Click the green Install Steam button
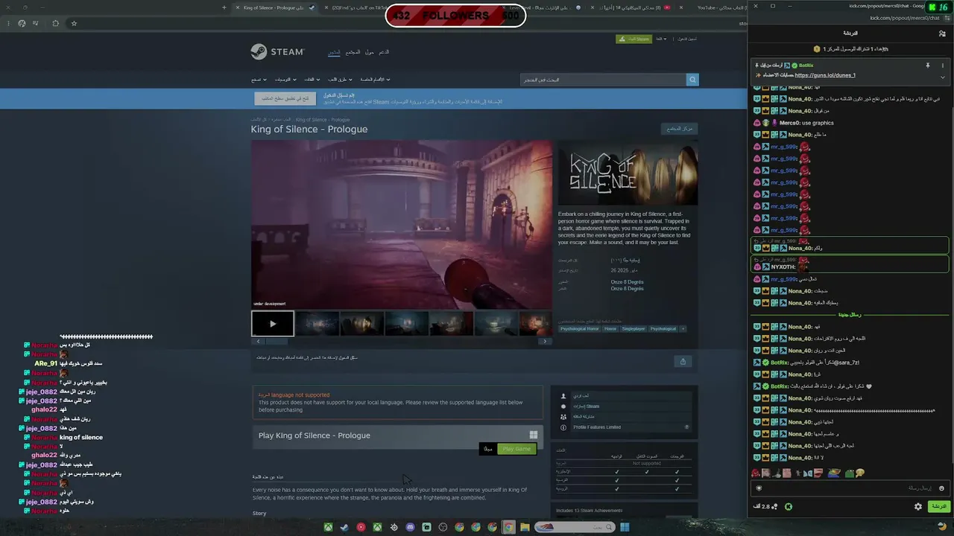This screenshot has width=954, height=536. [x=634, y=39]
